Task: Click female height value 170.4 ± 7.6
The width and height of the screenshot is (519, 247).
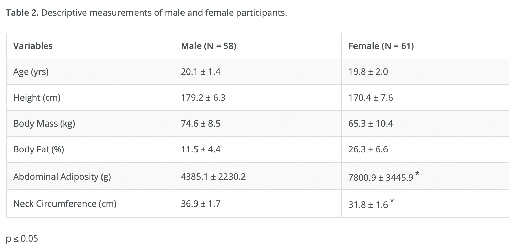Action: 371,98
